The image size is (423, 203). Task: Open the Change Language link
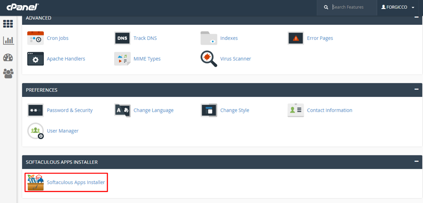click(154, 110)
